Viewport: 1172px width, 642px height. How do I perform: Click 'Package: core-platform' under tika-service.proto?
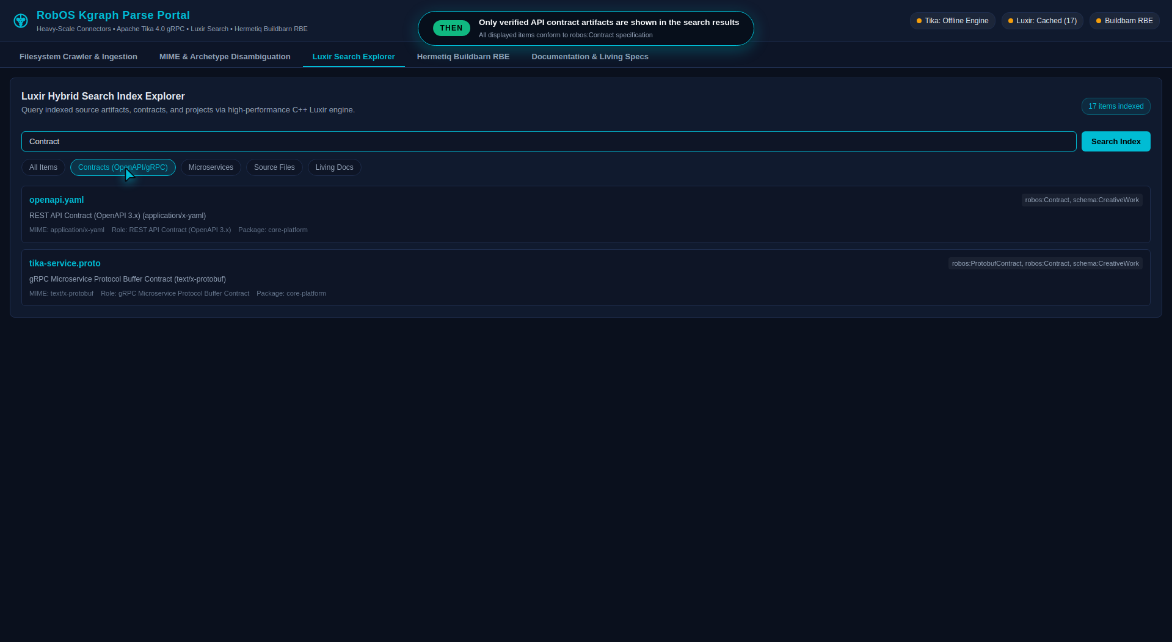pyautogui.click(x=291, y=293)
